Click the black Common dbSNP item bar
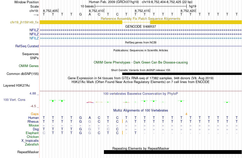The height and width of the screenshot is (158, 242). (182, 74)
